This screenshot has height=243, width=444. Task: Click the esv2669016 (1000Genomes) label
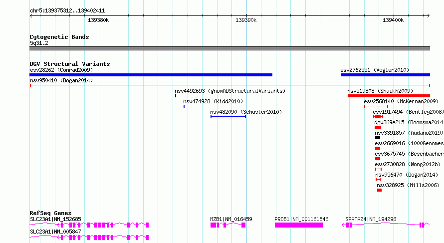pyautogui.click(x=409, y=143)
